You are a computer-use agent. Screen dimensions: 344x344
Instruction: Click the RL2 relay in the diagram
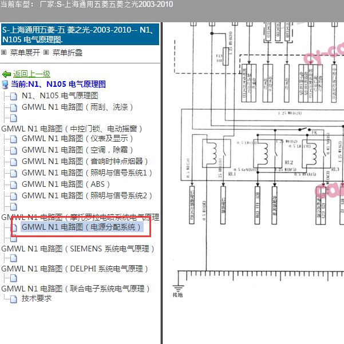[x=268, y=154]
